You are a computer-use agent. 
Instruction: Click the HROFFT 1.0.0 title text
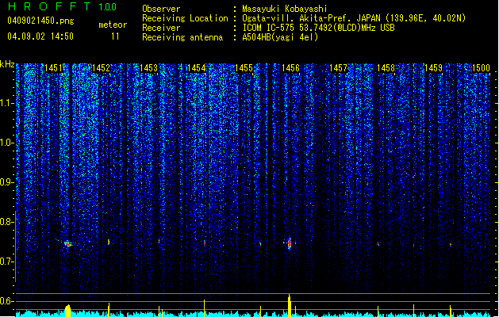pos(63,6)
